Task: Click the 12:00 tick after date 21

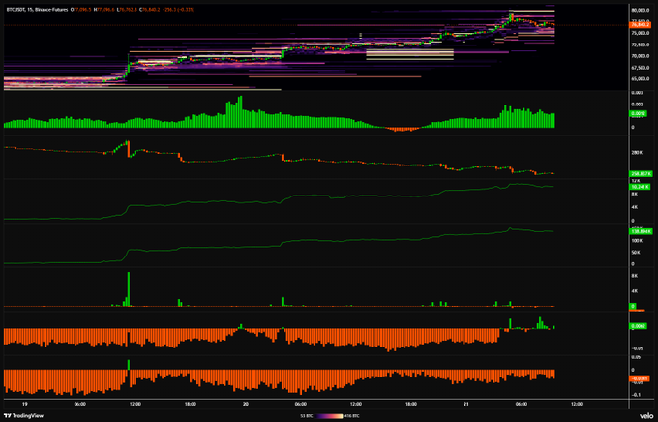Action: point(577,404)
